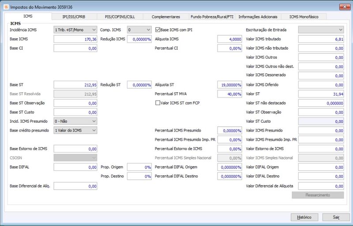Close the Impostos do Movimento window
353x226 pixels.
click(x=345, y=7)
